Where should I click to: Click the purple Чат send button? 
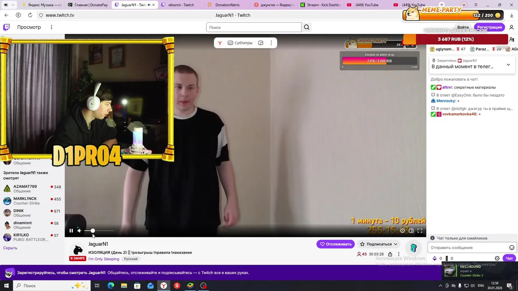tap(509, 258)
